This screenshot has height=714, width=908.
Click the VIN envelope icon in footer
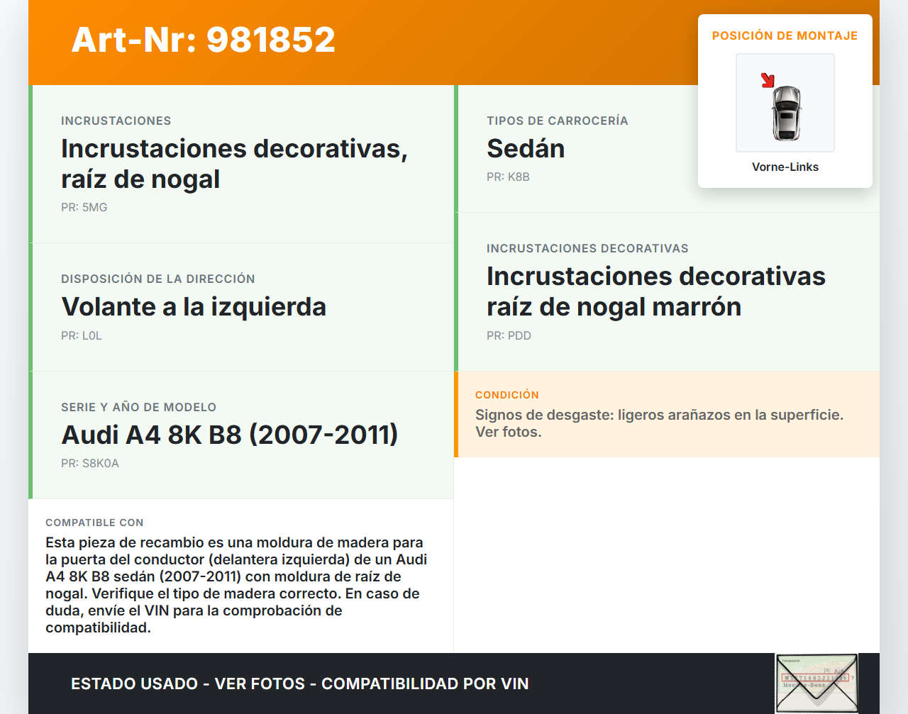coord(816,683)
